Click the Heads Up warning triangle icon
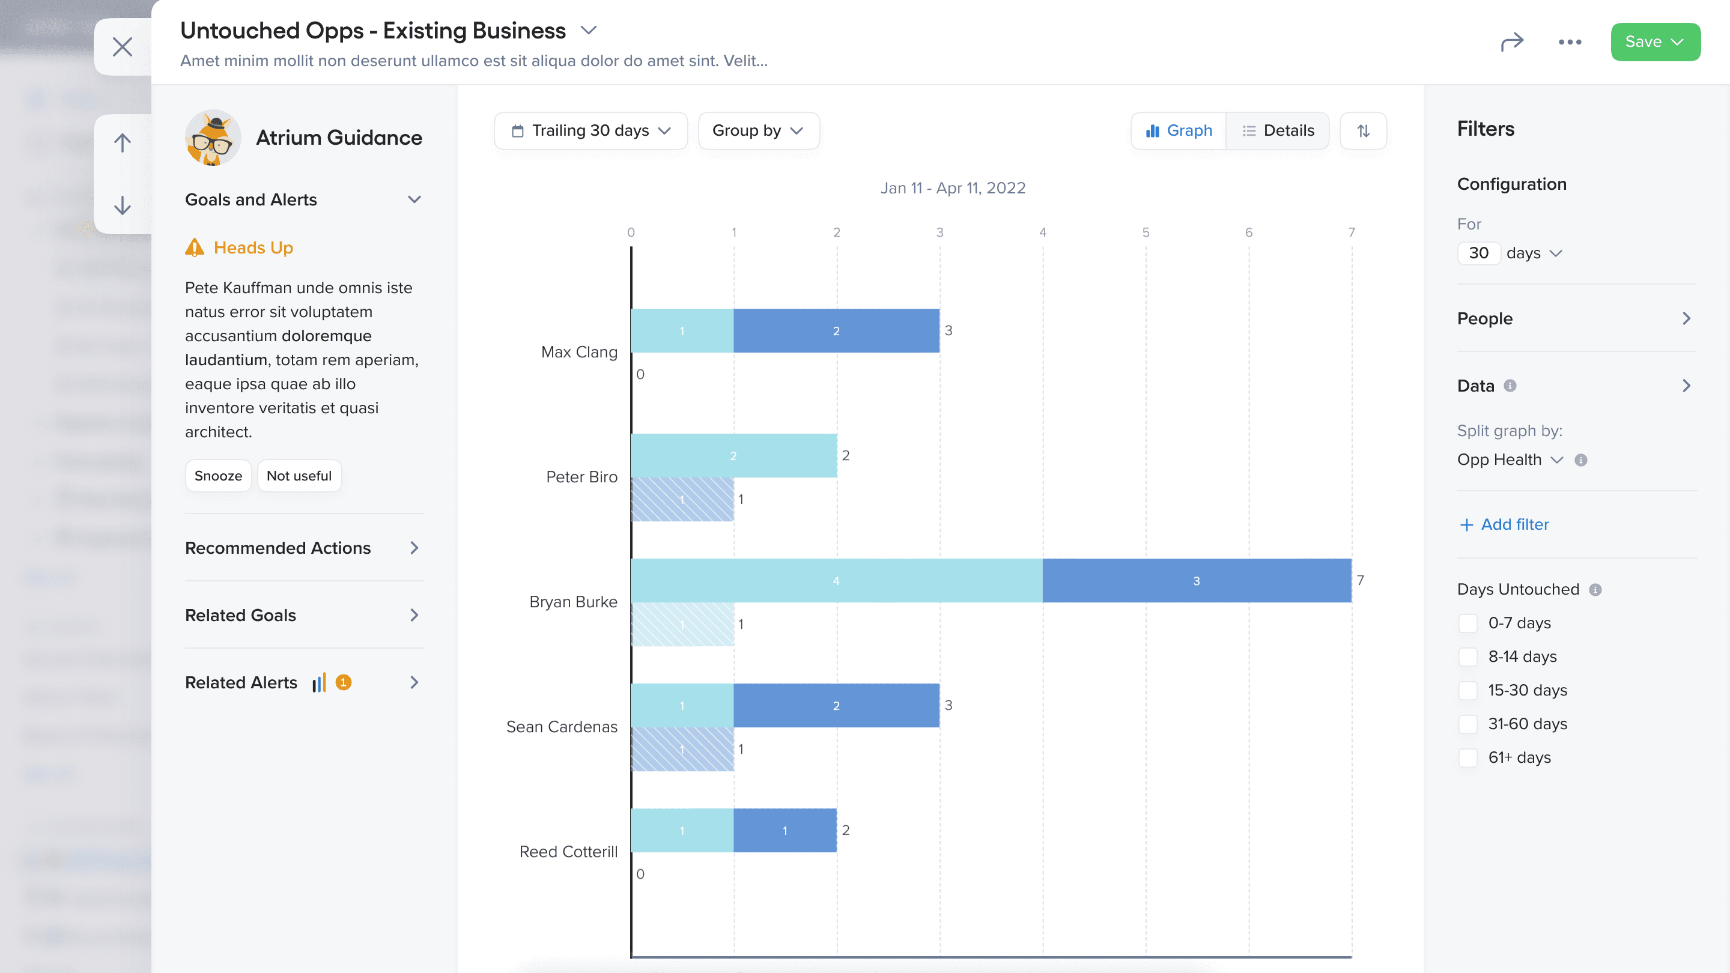 (195, 248)
